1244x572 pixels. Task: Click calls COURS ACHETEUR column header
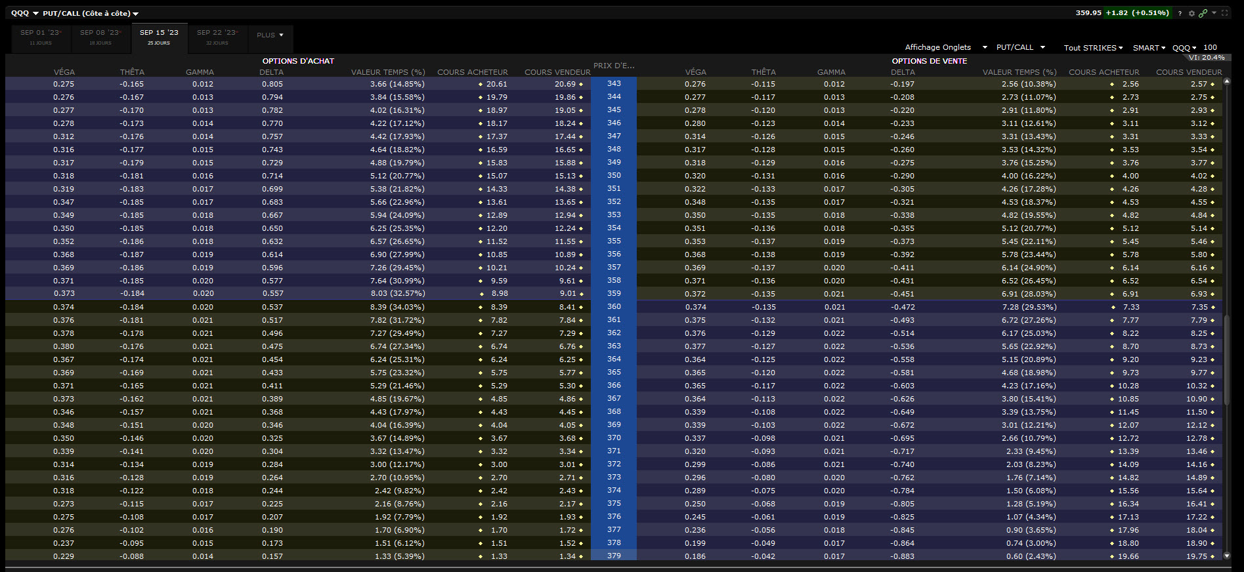473,72
